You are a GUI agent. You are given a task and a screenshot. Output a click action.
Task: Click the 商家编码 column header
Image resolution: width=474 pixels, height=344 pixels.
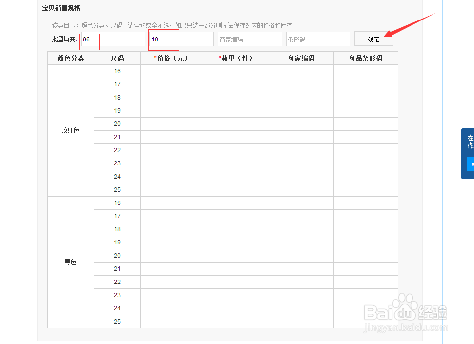click(x=301, y=58)
